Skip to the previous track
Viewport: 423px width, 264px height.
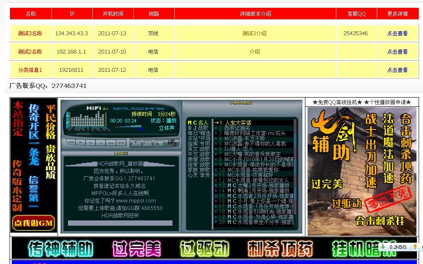(x=71, y=143)
